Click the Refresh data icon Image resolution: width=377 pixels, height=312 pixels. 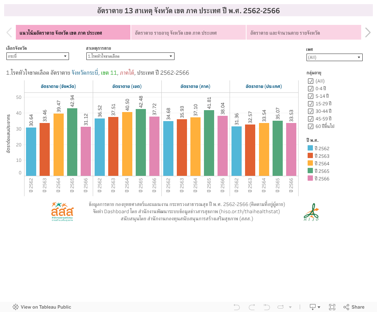coord(280,307)
